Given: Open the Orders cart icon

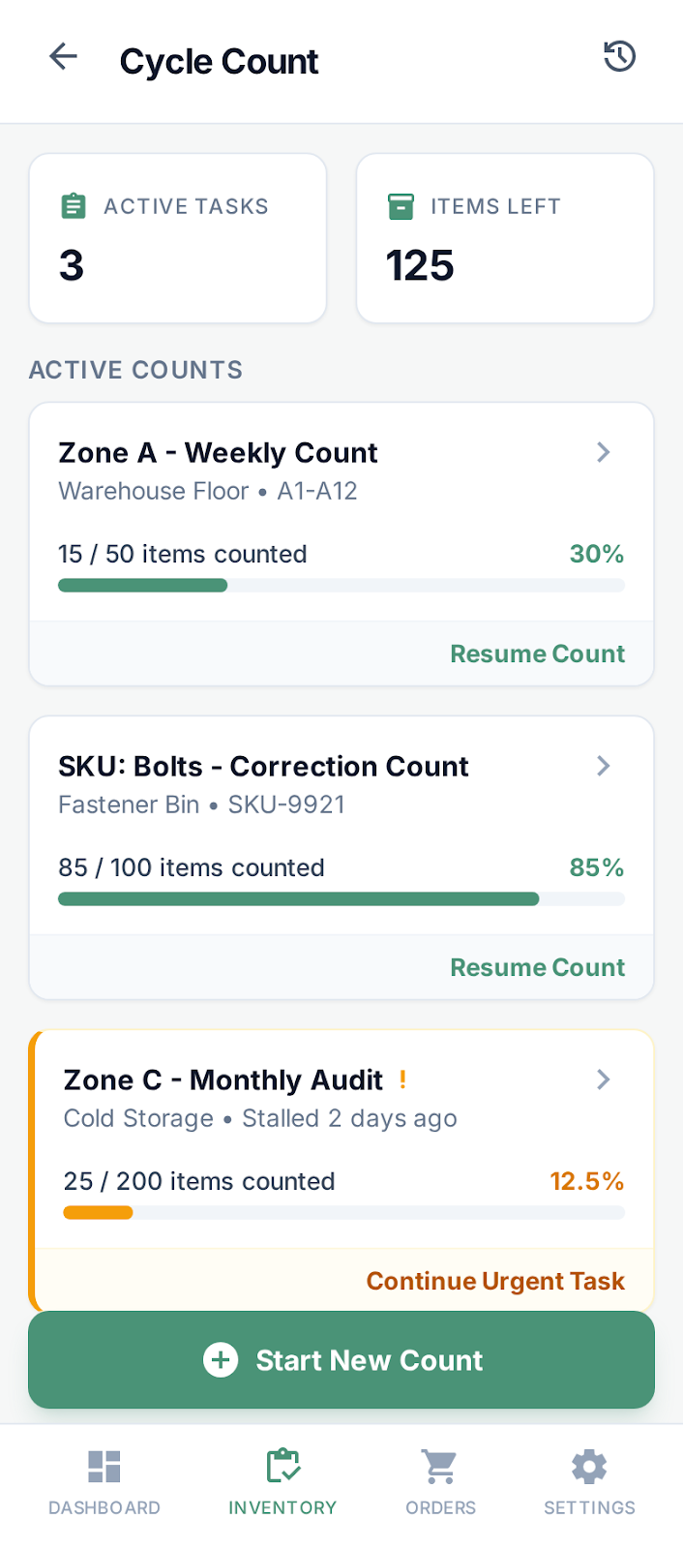Looking at the screenshot, I should click(x=440, y=1465).
